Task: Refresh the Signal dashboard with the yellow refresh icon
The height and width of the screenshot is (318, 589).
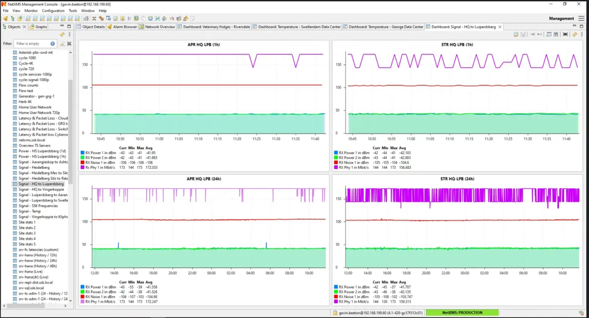Action: [574, 34]
